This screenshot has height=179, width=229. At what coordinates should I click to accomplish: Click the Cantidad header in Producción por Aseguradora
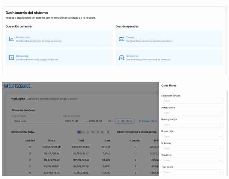[x=135, y=141]
